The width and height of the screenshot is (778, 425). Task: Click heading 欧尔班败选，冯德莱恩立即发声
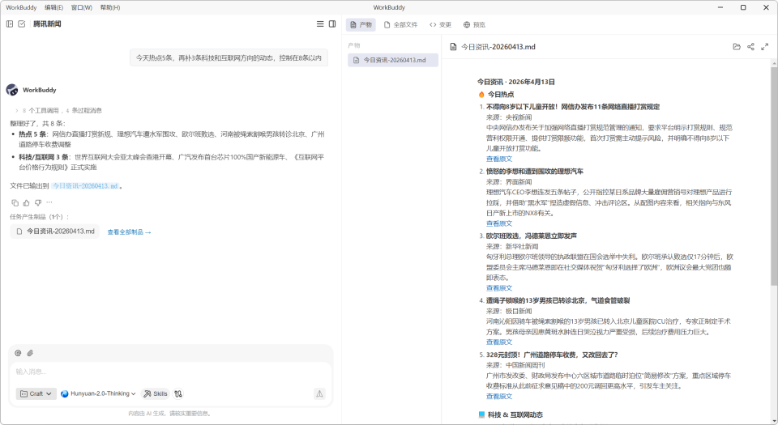pyautogui.click(x=532, y=236)
